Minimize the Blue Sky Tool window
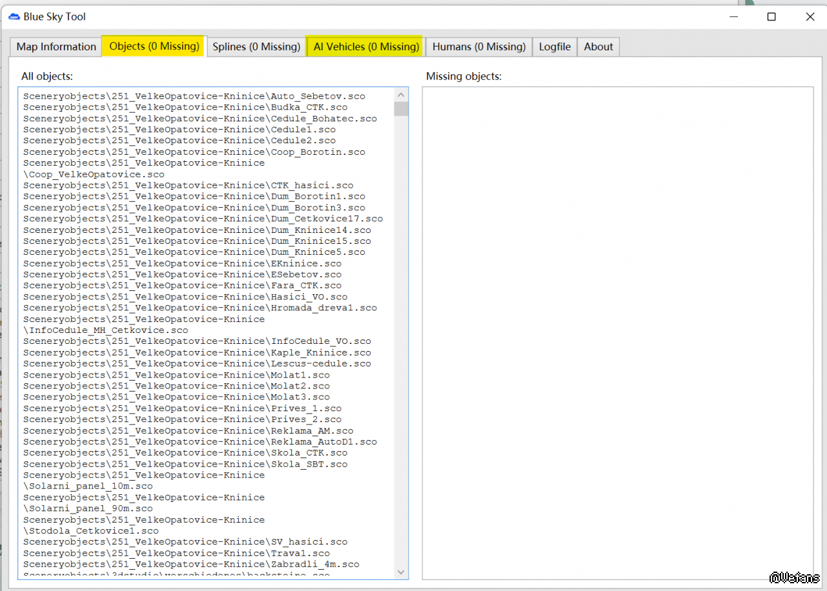 point(732,17)
